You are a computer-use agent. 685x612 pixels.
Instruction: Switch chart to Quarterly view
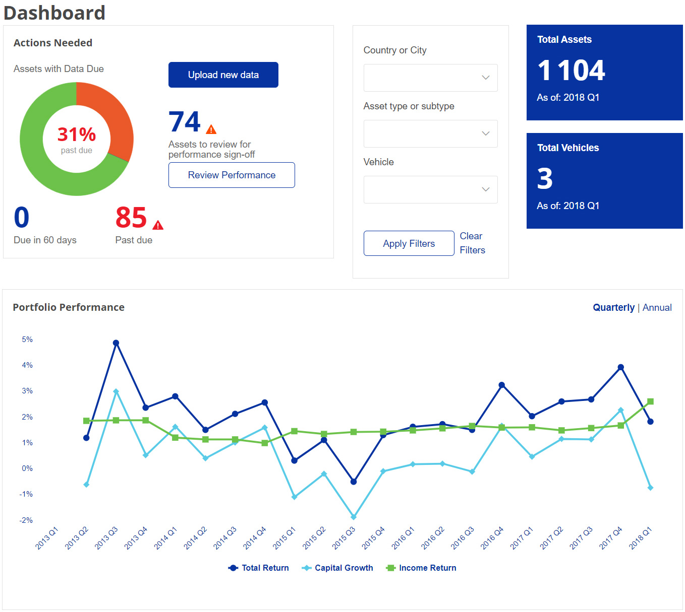point(613,307)
